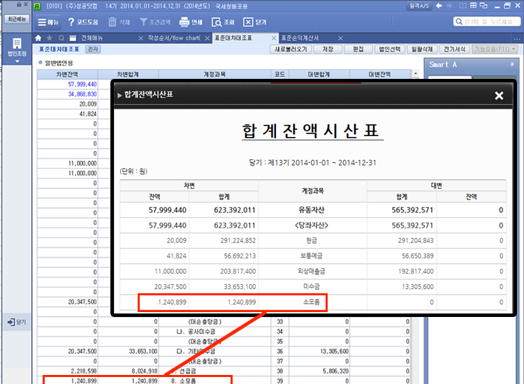Click the cascade windows icon in title bar
Viewport: 524px width, 384px height.
pyautogui.click(x=483, y=6)
